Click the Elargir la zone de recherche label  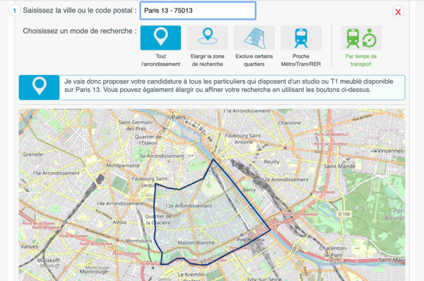tap(207, 60)
